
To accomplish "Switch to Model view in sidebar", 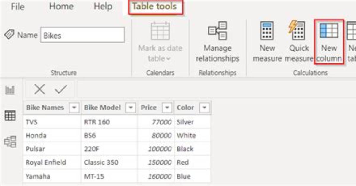I will pyautogui.click(x=10, y=142).
